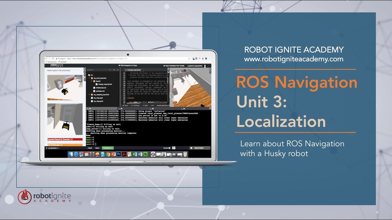Click the grid layout icon beside Forum

174,148
